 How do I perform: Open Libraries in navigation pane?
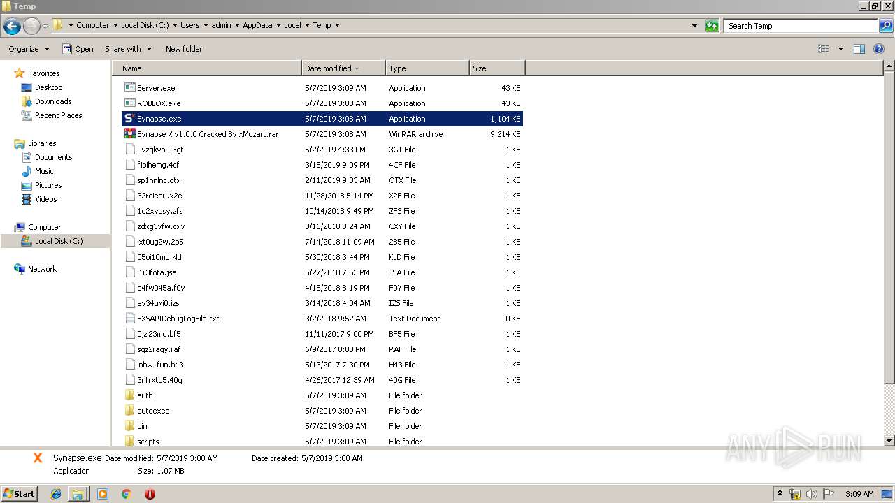click(x=42, y=143)
